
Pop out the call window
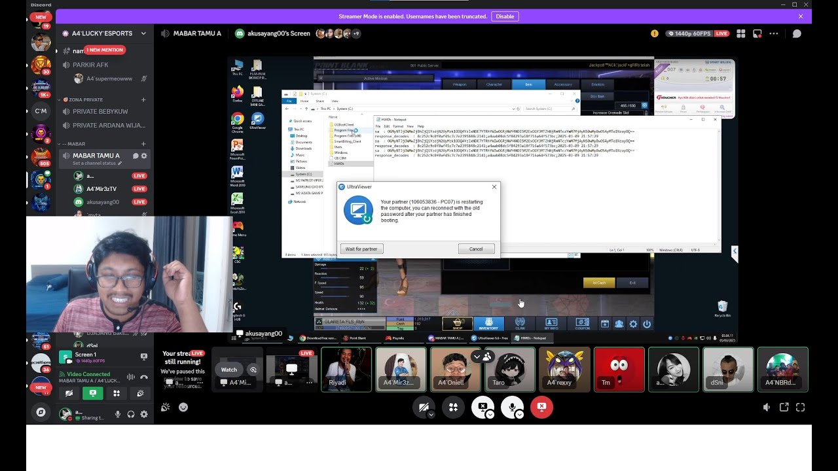coord(784,408)
